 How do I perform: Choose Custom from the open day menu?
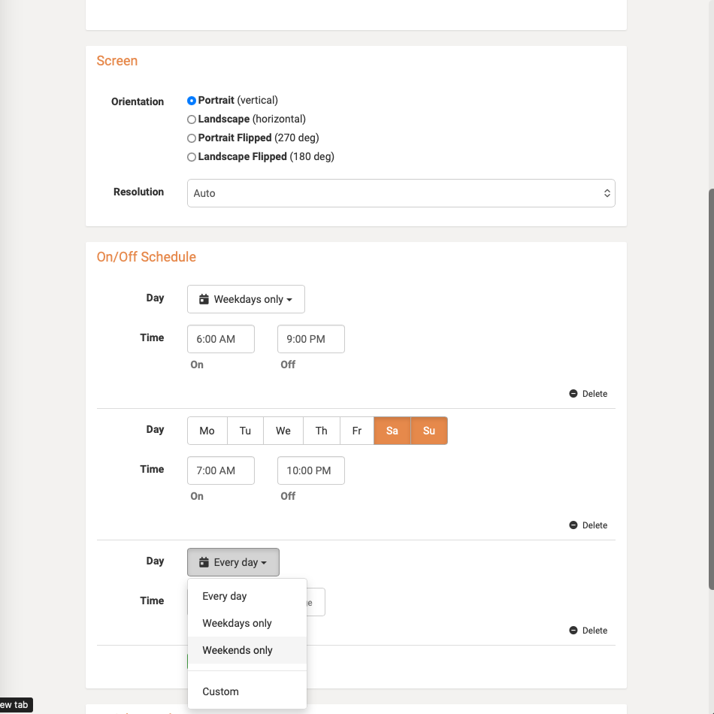[x=220, y=691]
